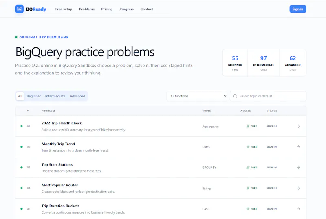Click description 'Build a one-row KPI summary'
Screen dimensions: 326x219
84,130
